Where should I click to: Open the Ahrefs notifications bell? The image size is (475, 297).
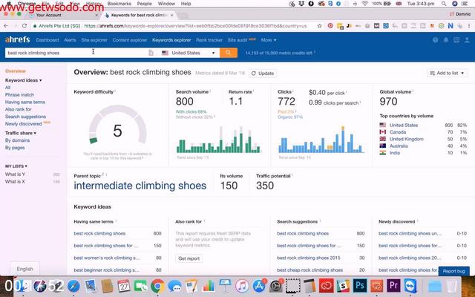click(446, 39)
